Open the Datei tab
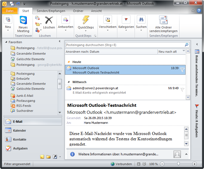Screen dimensions: 204x169 [x=10, y=11]
